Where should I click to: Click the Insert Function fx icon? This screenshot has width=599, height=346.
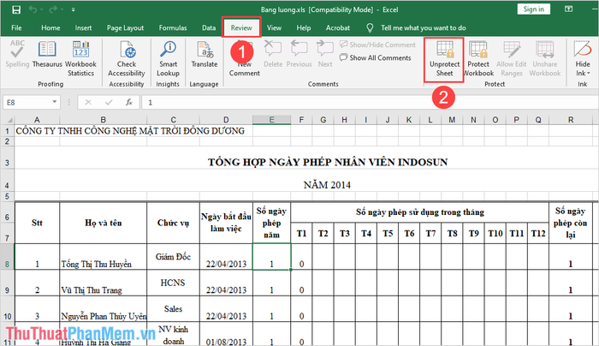pos(129,103)
